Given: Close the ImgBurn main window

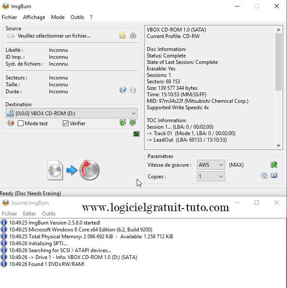Looking at the screenshot, I should point(277,6).
